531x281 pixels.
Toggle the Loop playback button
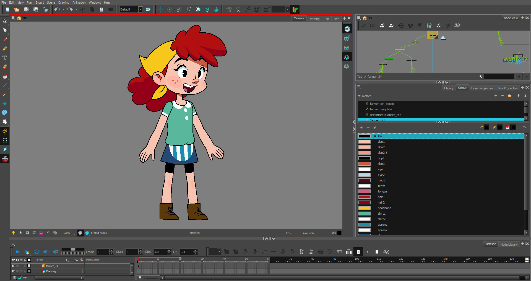[37, 252]
